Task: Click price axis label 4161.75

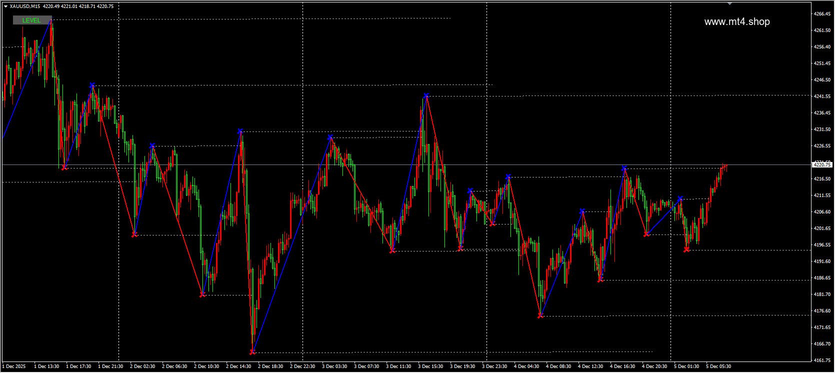Action: 822,360
